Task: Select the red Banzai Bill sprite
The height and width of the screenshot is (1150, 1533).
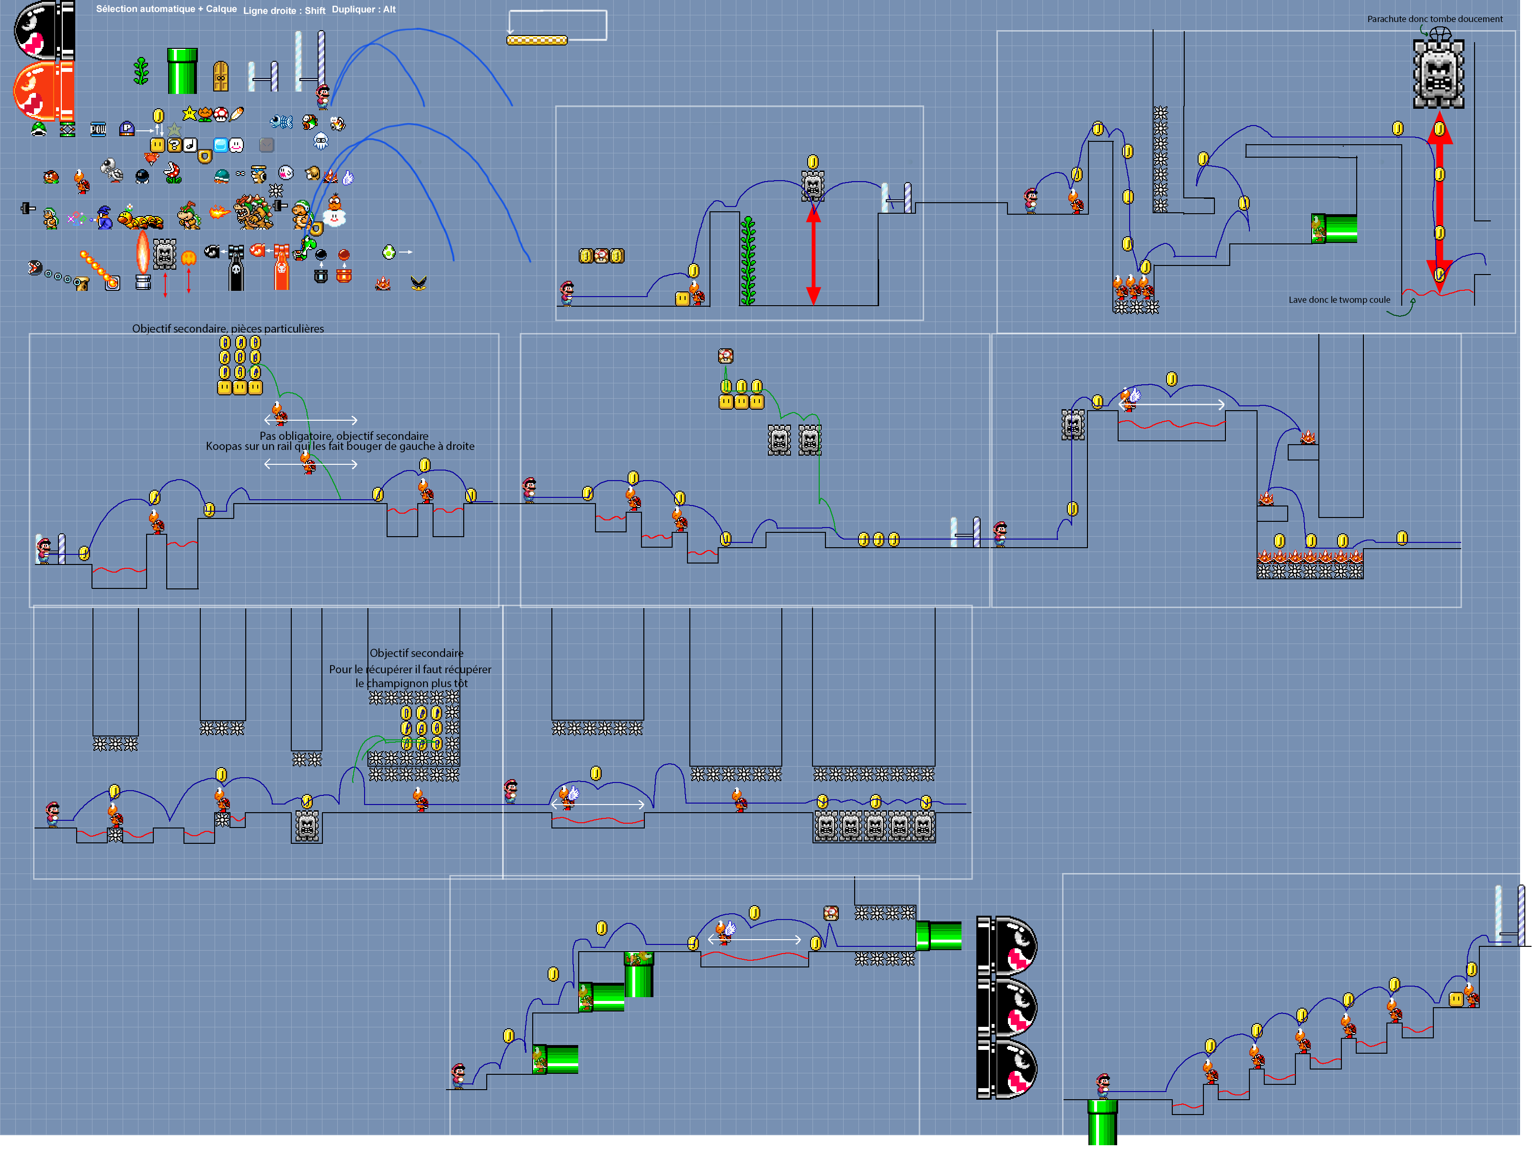Action: [44, 90]
